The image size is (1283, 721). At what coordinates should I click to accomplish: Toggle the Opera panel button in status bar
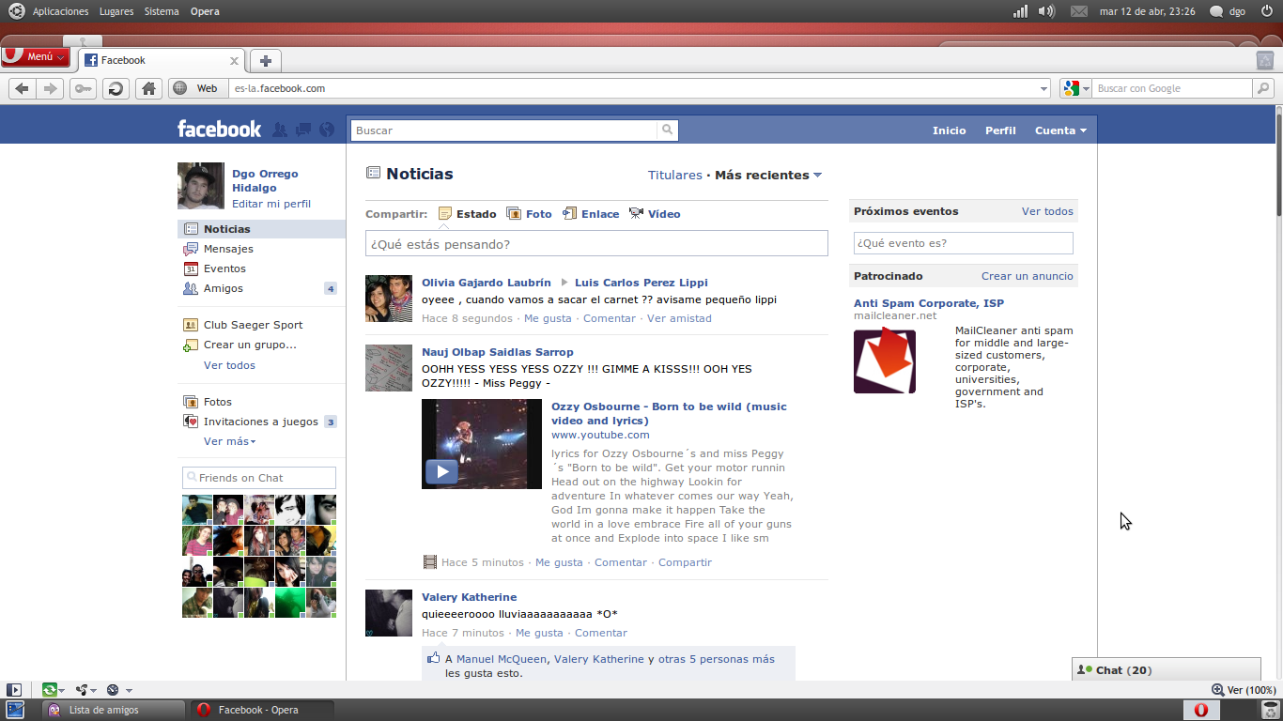[x=14, y=690]
